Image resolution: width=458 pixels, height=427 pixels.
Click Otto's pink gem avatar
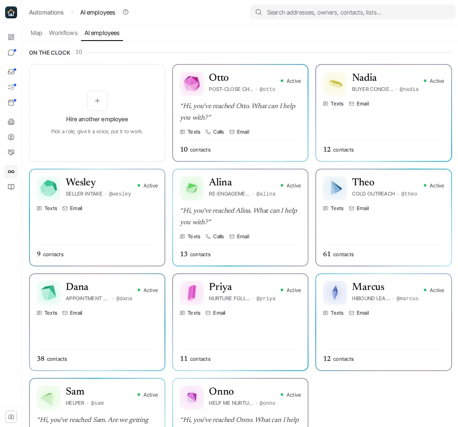(191, 83)
